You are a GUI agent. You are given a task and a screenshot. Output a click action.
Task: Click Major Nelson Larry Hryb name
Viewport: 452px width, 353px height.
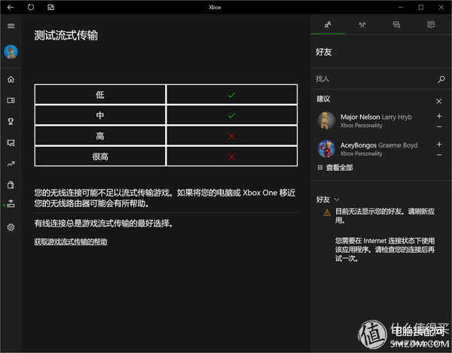376,117
